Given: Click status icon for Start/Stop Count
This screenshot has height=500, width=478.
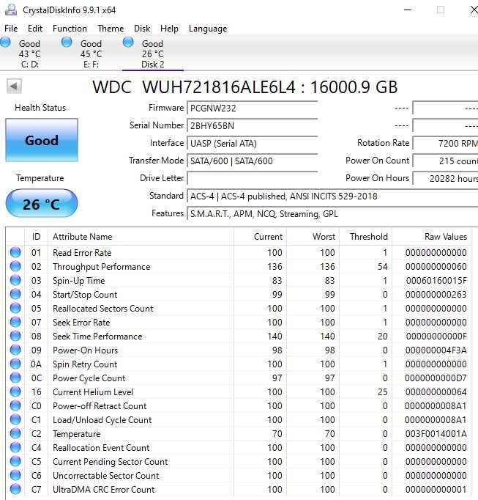Looking at the screenshot, I should click(15, 294).
